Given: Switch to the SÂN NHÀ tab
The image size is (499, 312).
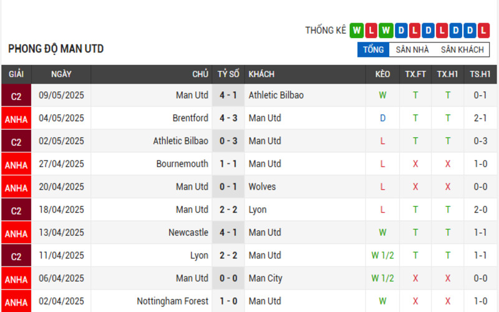Looking at the screenshot, I should 412,50.
